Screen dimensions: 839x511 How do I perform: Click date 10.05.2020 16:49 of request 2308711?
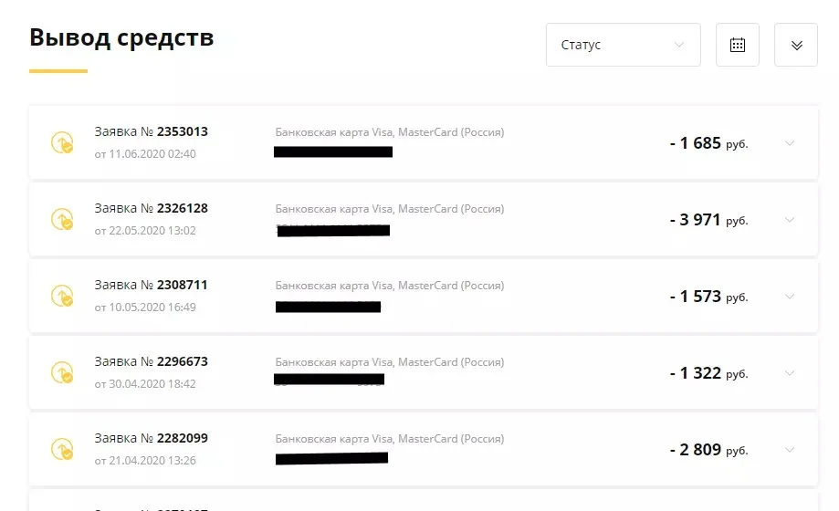click(x=145, y=308)
